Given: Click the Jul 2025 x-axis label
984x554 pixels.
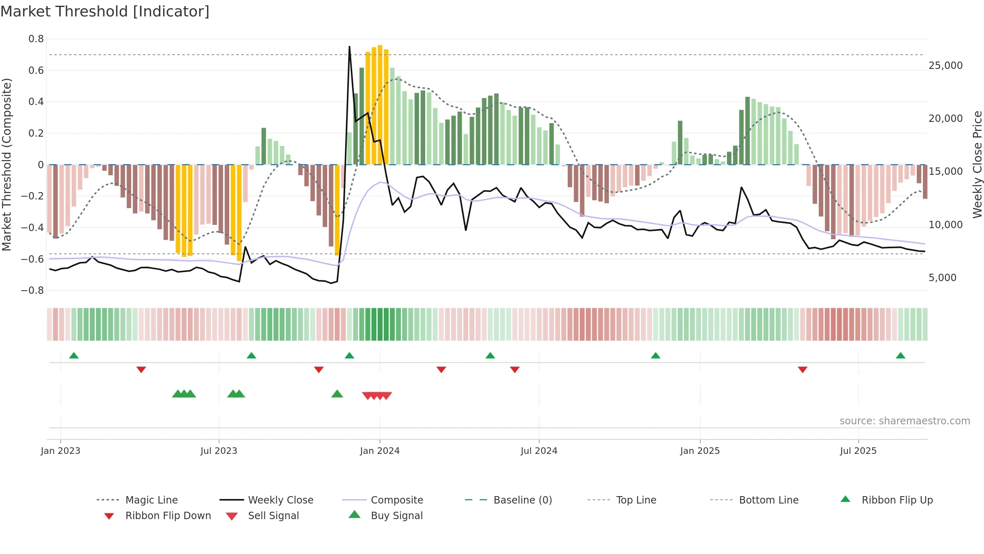Looking at the screenshot, I should [859, 451].
